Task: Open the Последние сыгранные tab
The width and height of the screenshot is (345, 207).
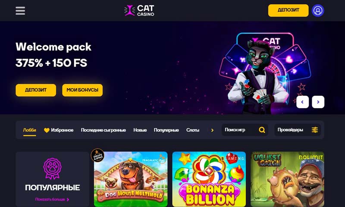Action: click(x=103, y=130)
